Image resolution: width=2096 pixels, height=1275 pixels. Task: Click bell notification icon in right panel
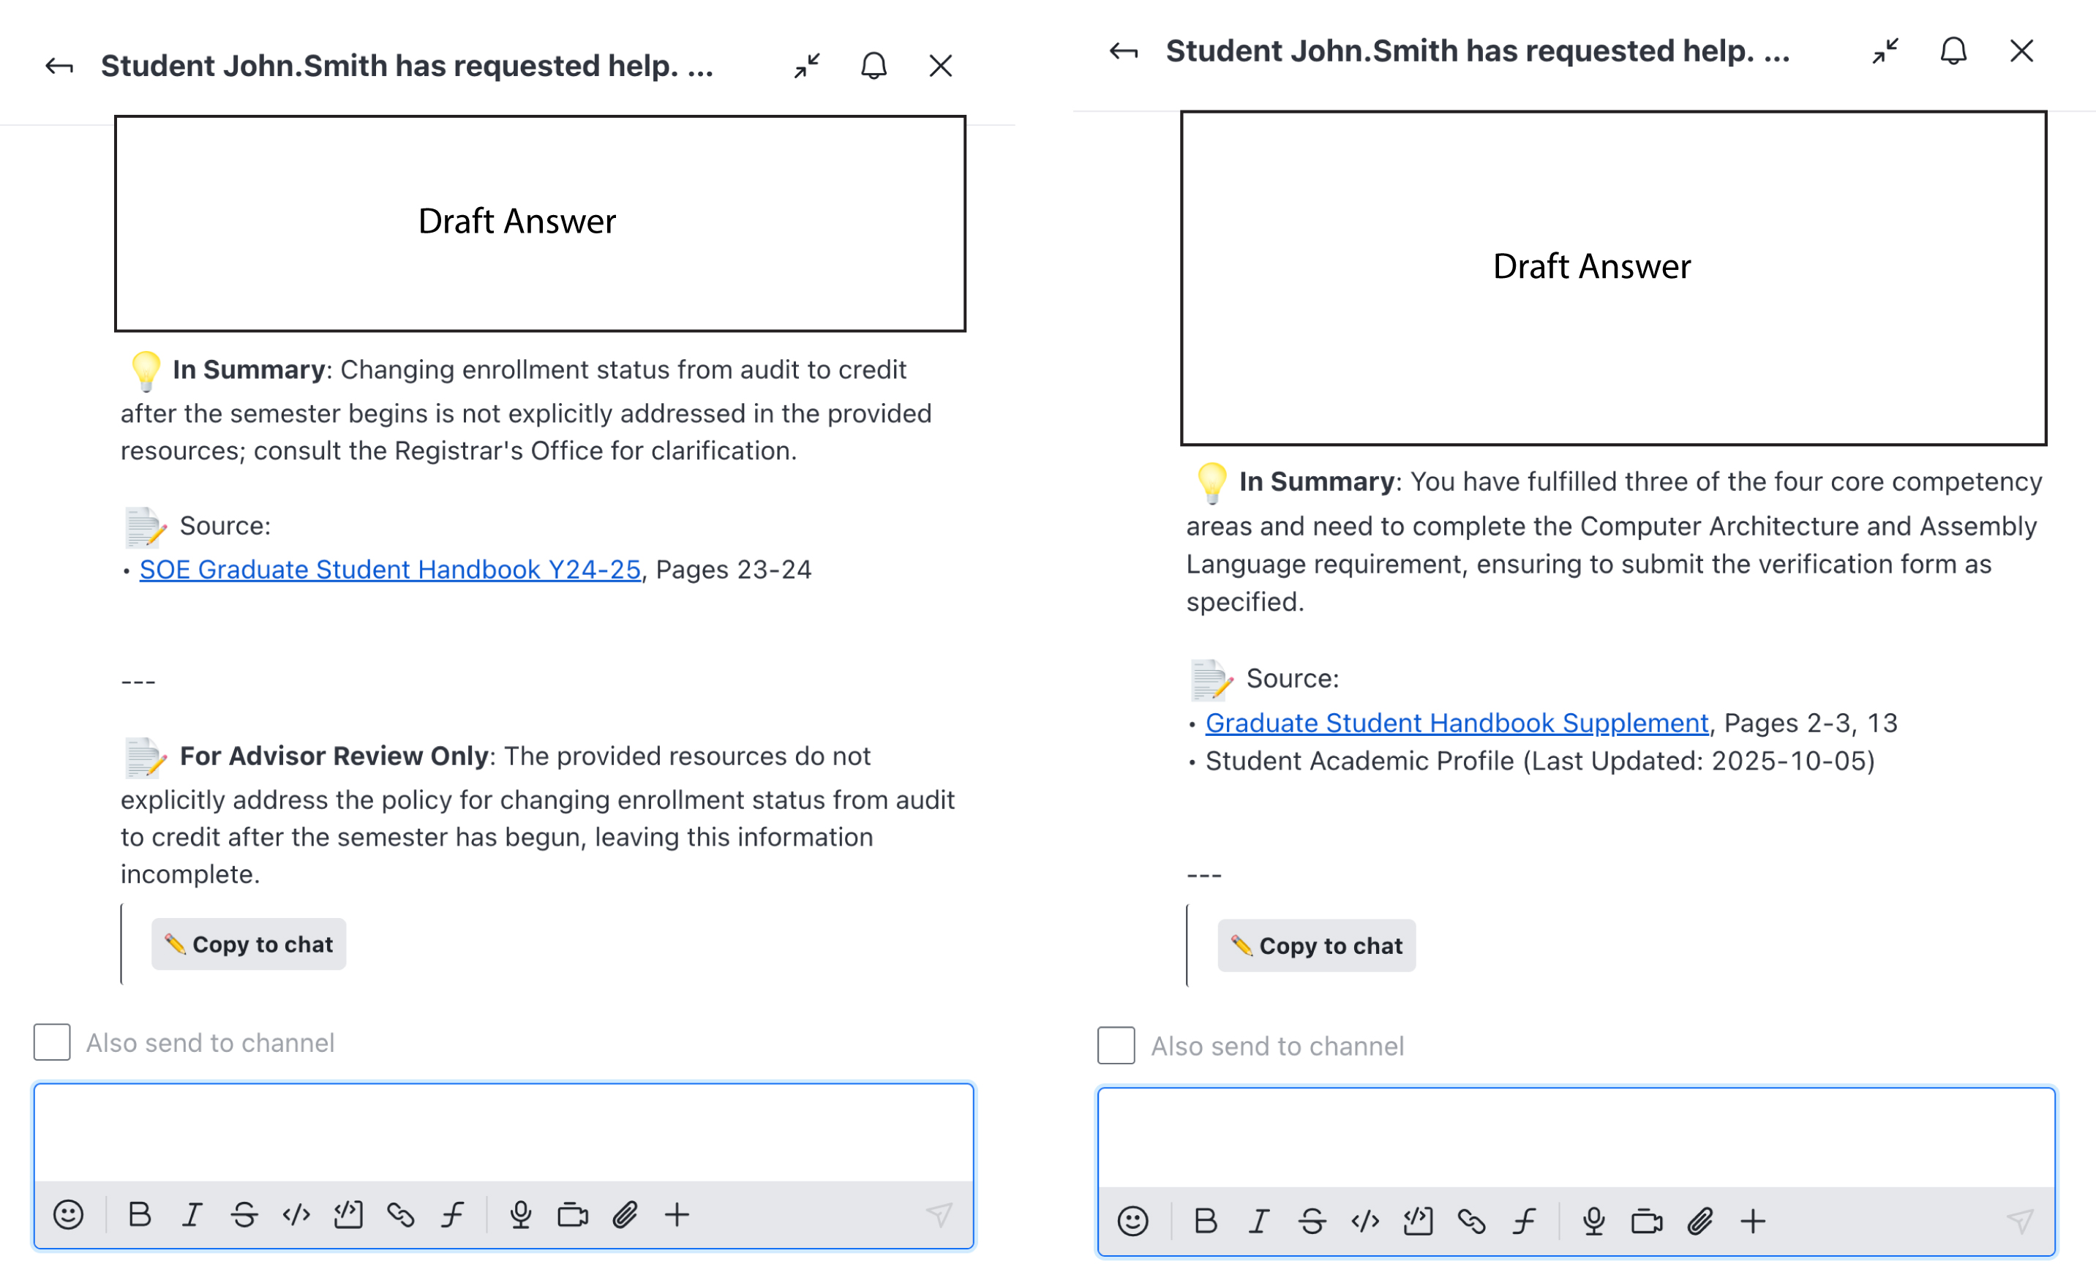click(x=1953, y=51)
